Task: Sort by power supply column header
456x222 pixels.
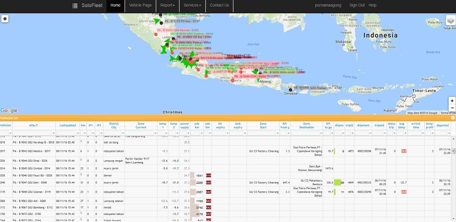Action: 185,126
